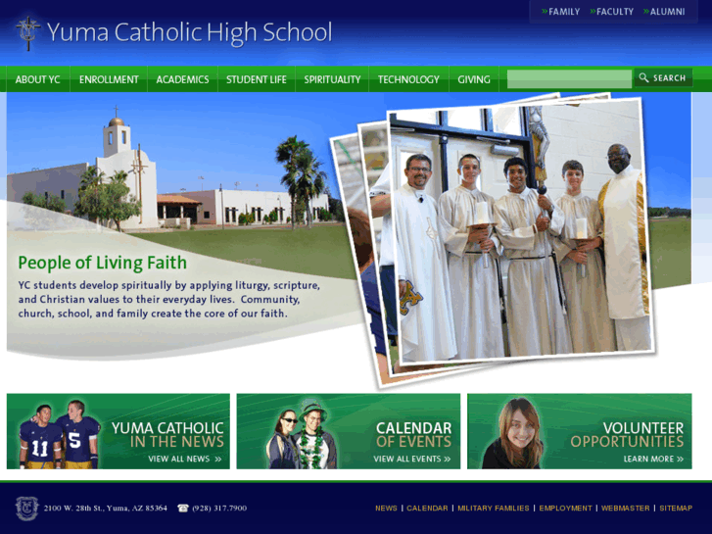Open the News footer link
The image size is (712, 534).
[x=386, y=509]
